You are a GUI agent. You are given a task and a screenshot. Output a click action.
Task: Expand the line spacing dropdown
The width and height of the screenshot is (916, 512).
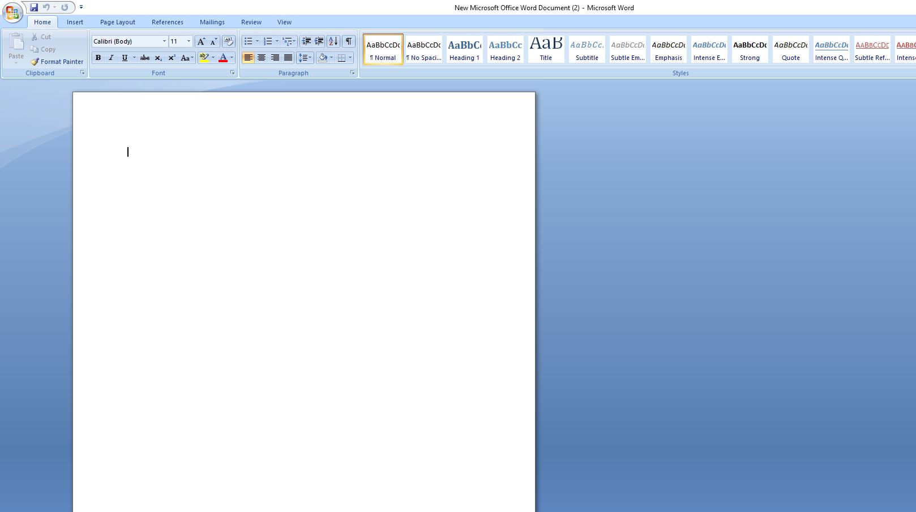[310, 58]
